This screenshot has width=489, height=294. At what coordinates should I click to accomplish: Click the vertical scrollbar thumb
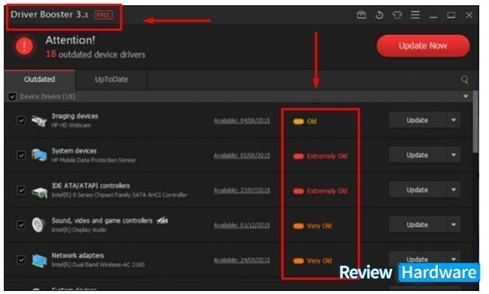tap(475, 122)
